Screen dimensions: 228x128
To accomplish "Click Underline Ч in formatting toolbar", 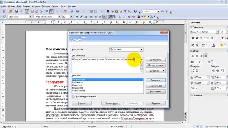I will 85,17.
